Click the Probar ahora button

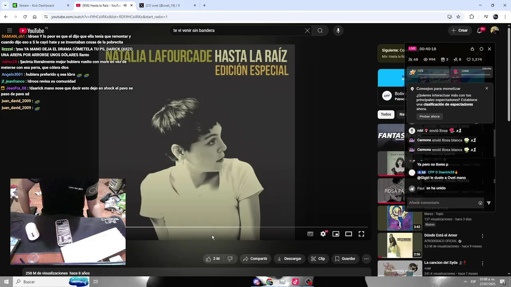click(x=430, y=116)
